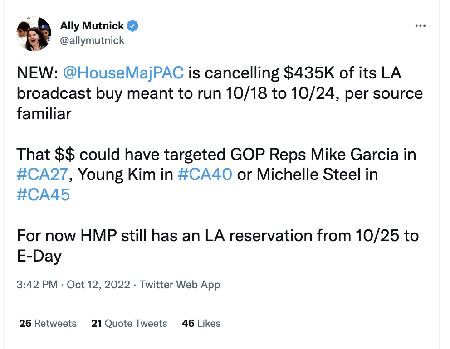Click the 3:42 PM timestamp

[37, 285]
